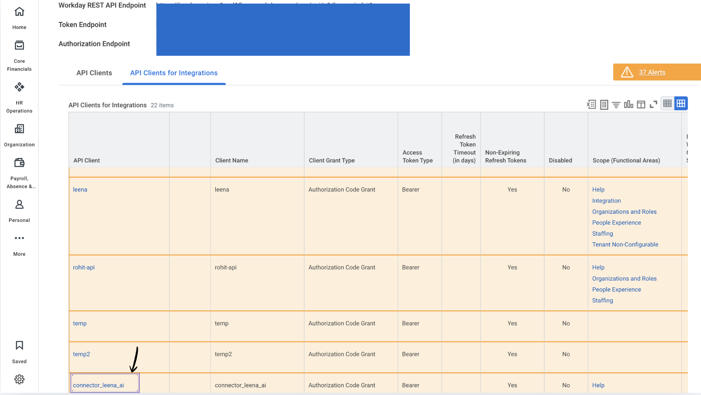701x395 pixels.
Task: Open Organizations and Roles in leena row
Action: pos(624,211)
